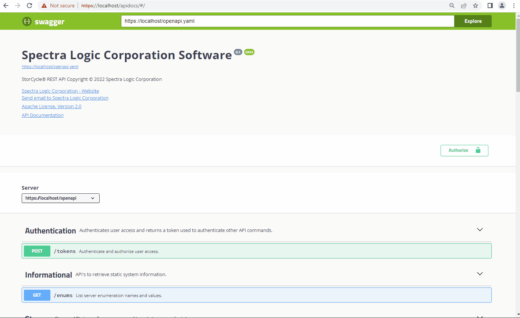Viewport: 520px width, 318px height.
Task: Click the StorCycle REST API copyright text
Action: [92, 79]
